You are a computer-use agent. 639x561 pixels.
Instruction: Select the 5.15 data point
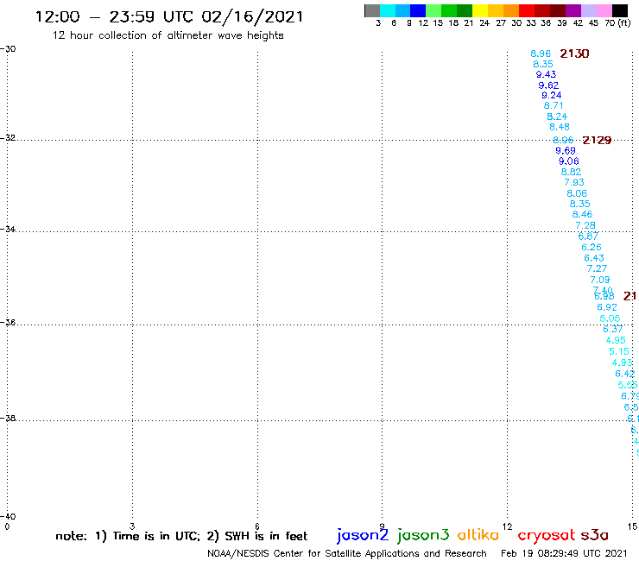[x=619, y=351]
